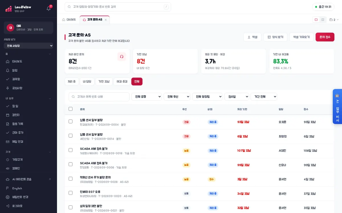Open the 기간 전체 dropdown
This screenshot has height=213, width=342.
point(264,97)
